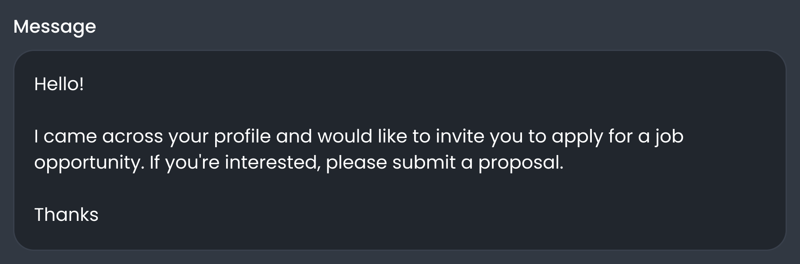Focus the Message text area
Viewport: 800px width, 264px height.
[x=400, y=150]
